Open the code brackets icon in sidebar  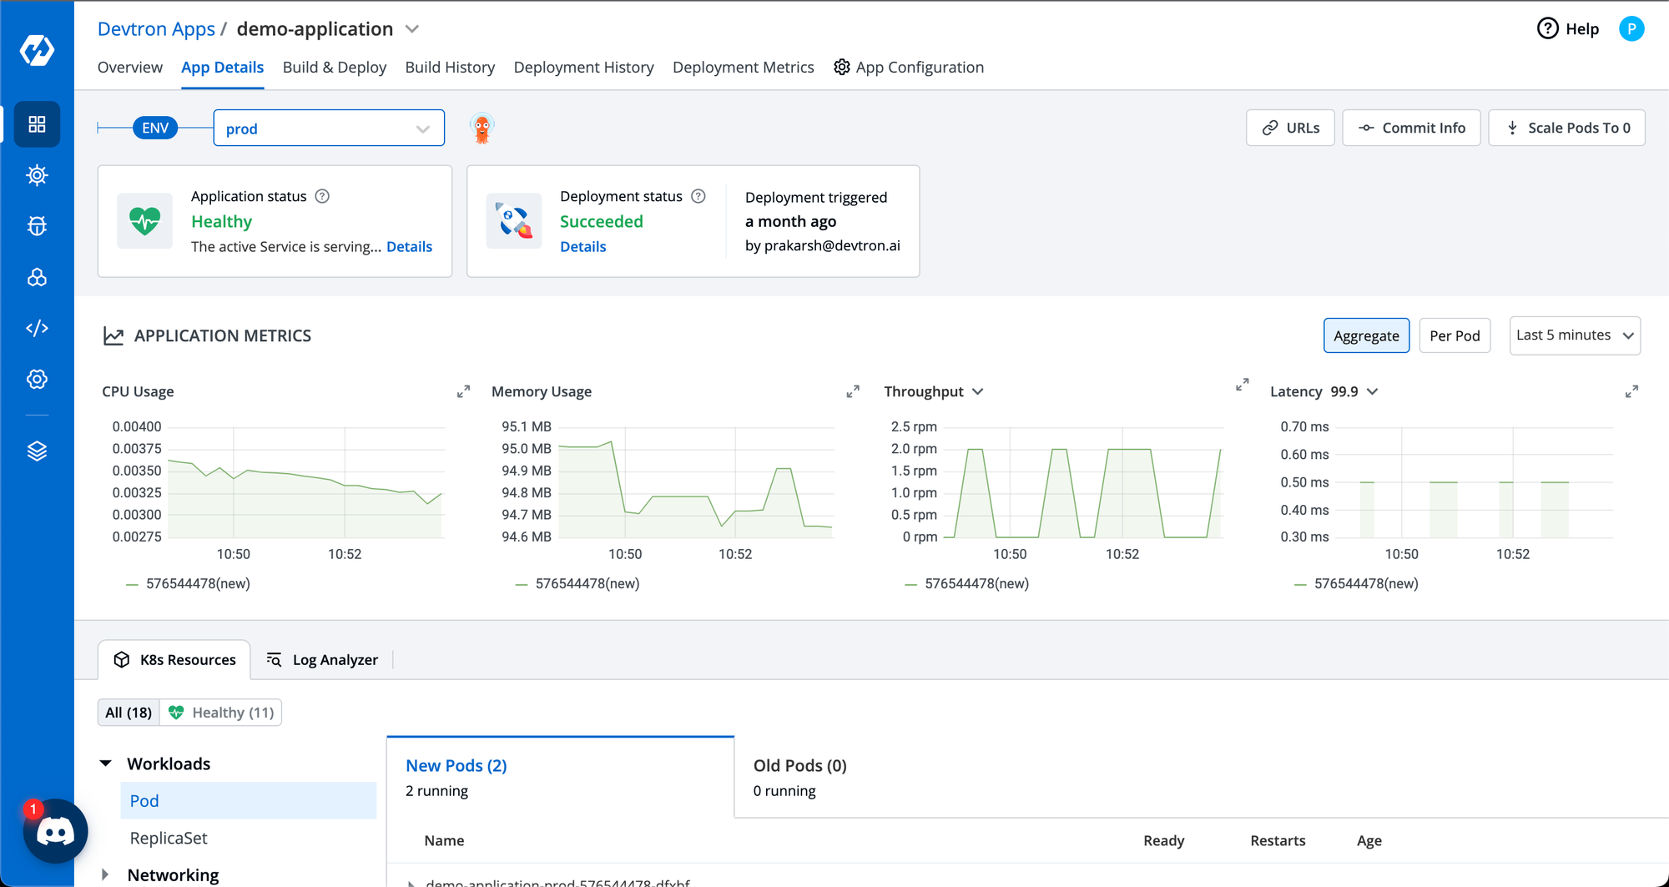(x=37, y=328)
